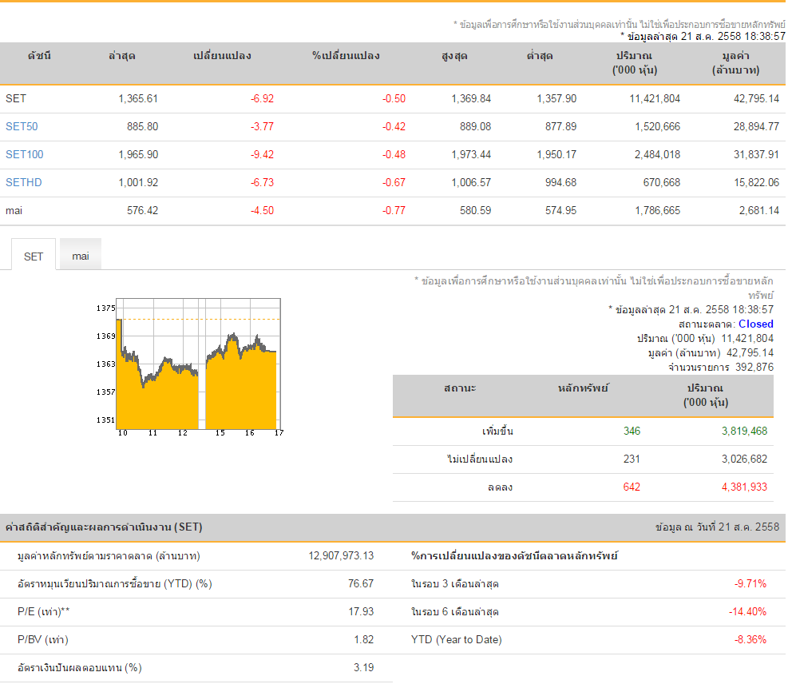Switch to the mai chart tab

click(81, 256)
